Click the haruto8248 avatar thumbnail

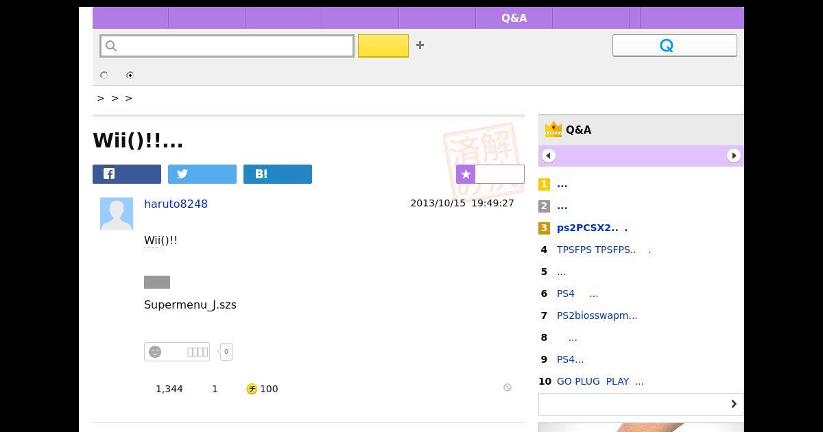tap(117, 214)
